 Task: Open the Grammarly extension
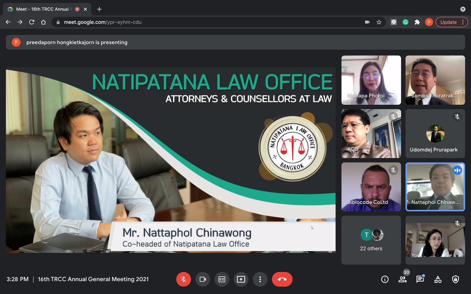coord(405,22)
